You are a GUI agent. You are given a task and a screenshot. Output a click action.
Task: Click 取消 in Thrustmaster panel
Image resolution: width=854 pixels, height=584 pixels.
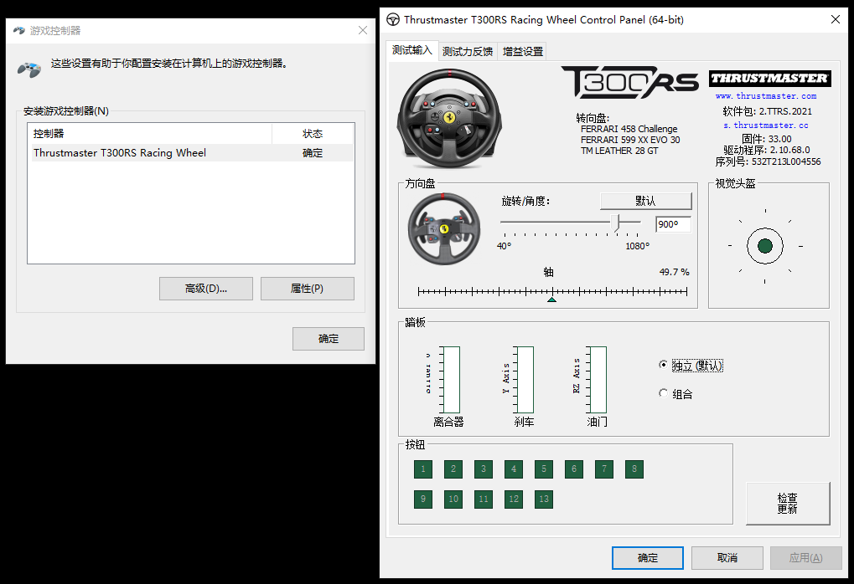[x=727, y=558]
